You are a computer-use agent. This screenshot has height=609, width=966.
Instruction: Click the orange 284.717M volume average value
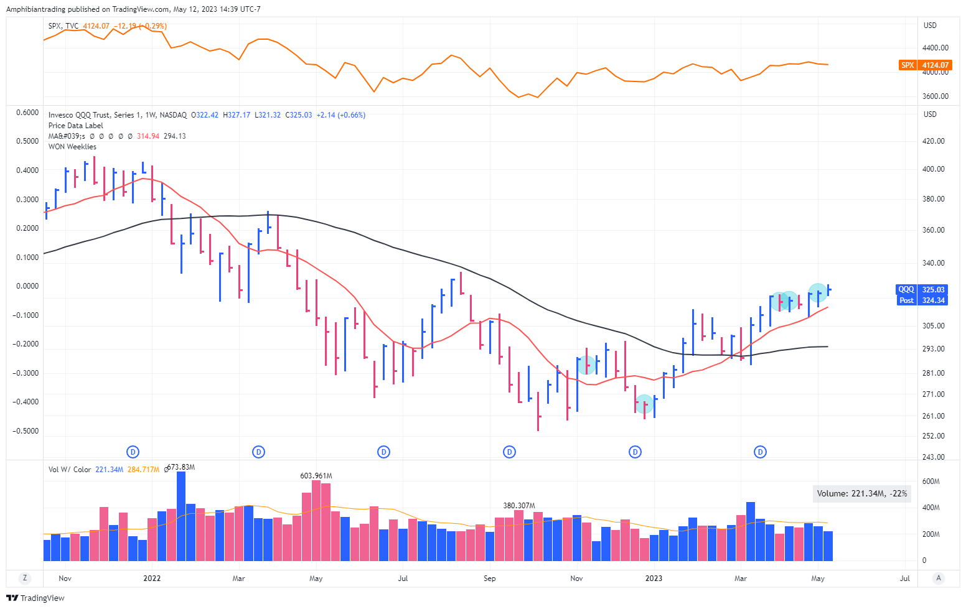click(x=143, y=470)
